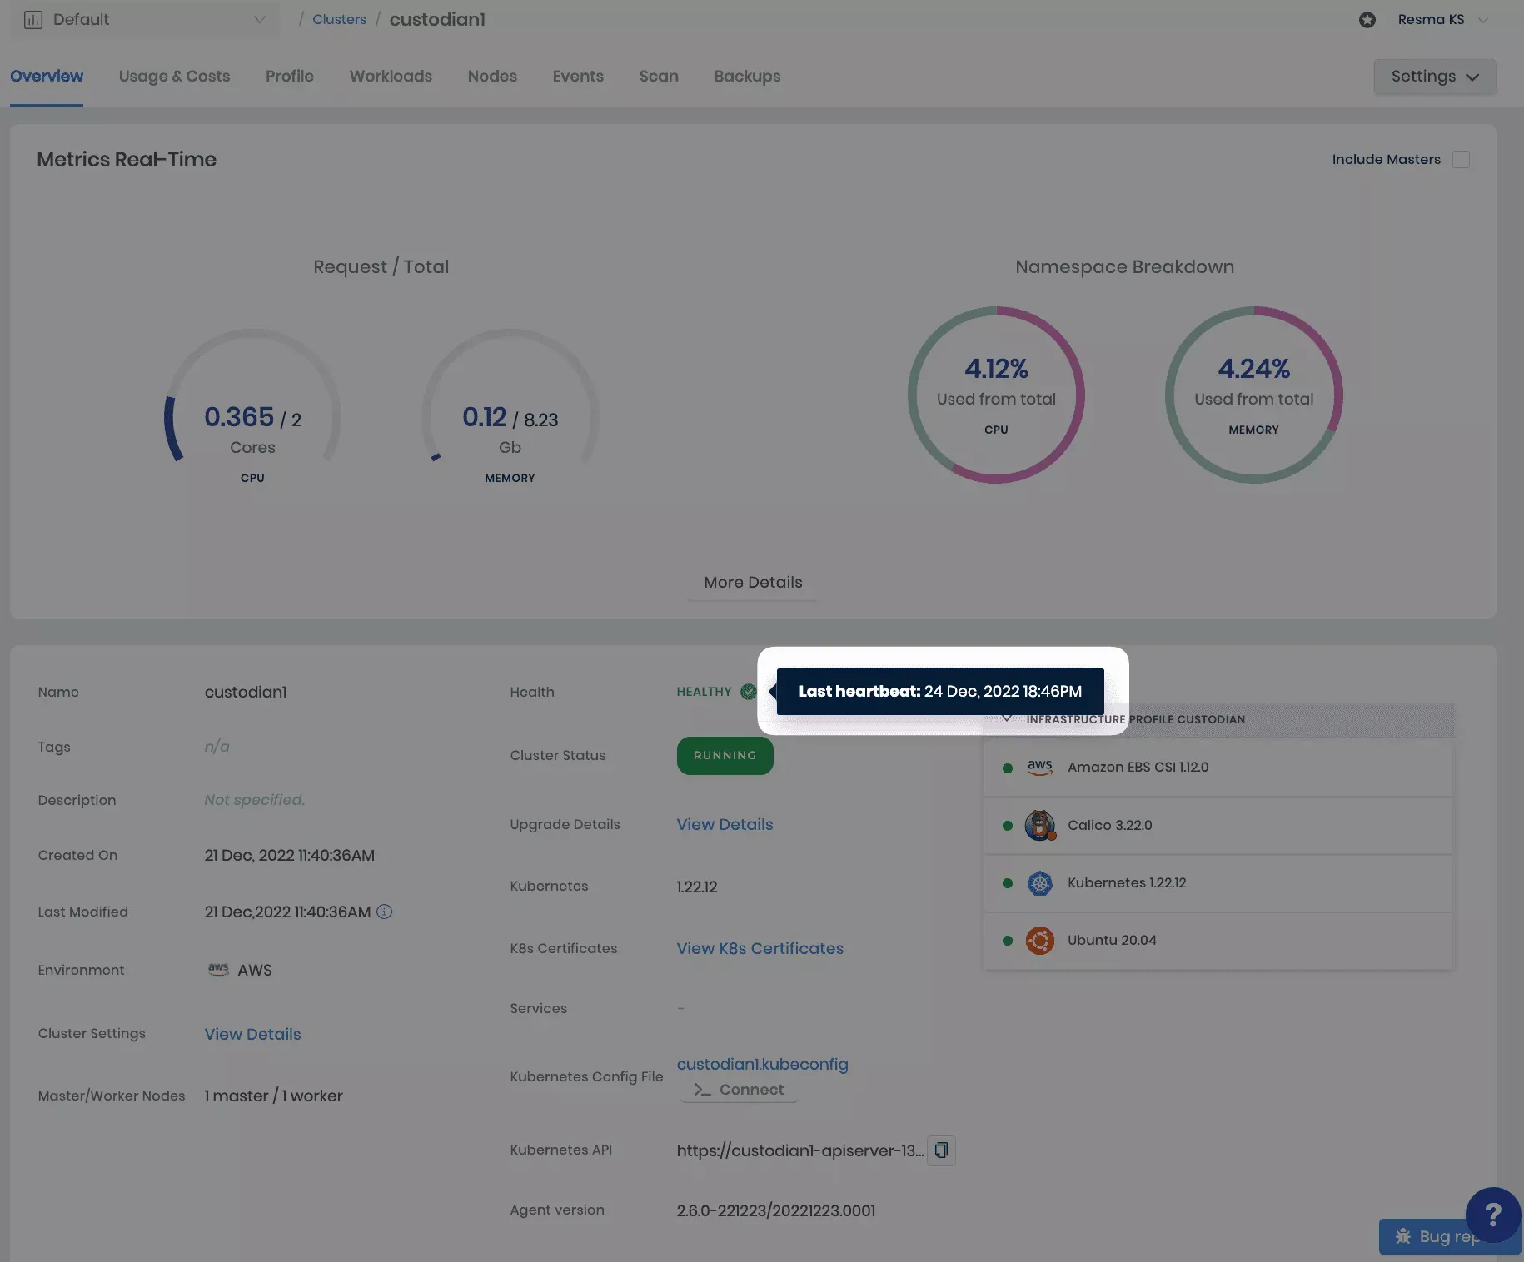Go to the Clusters breadcrumb
Viewport: 1524px width, 1262px height.
pos(339,20)
